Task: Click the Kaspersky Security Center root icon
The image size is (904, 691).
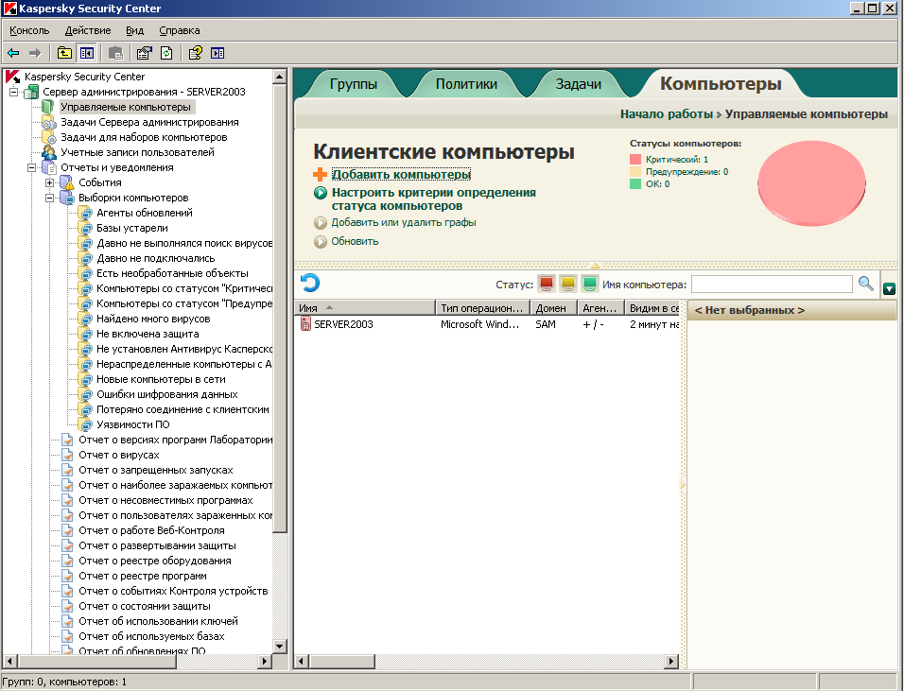Action: point(13,77)
